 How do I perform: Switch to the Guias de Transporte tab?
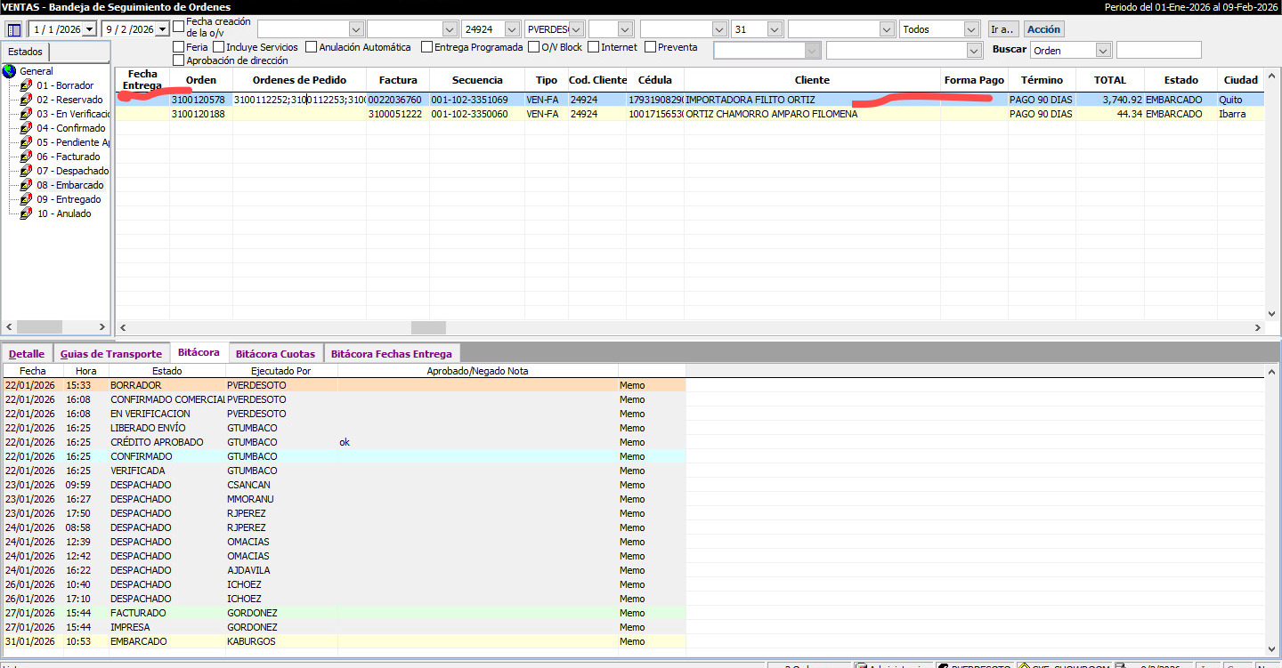tap(110, 354)
